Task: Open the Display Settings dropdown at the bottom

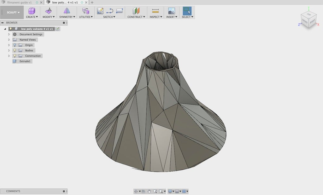Action: 170,191
